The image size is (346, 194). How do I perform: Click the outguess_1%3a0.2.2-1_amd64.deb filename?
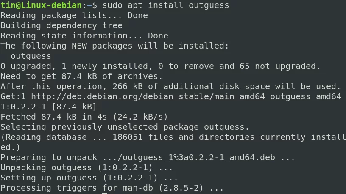(x=199, y=158)
